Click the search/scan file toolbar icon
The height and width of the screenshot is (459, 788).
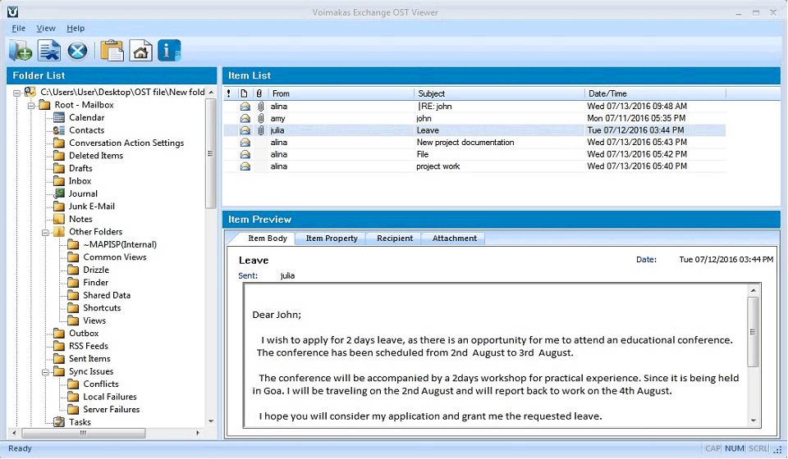point(49,51)
